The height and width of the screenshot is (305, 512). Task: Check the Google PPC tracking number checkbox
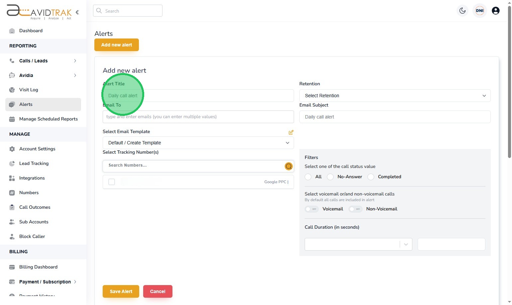pos(112,182)
